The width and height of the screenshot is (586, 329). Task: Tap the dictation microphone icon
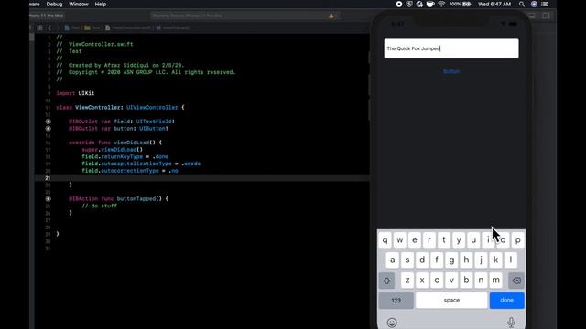coord(511,323)
